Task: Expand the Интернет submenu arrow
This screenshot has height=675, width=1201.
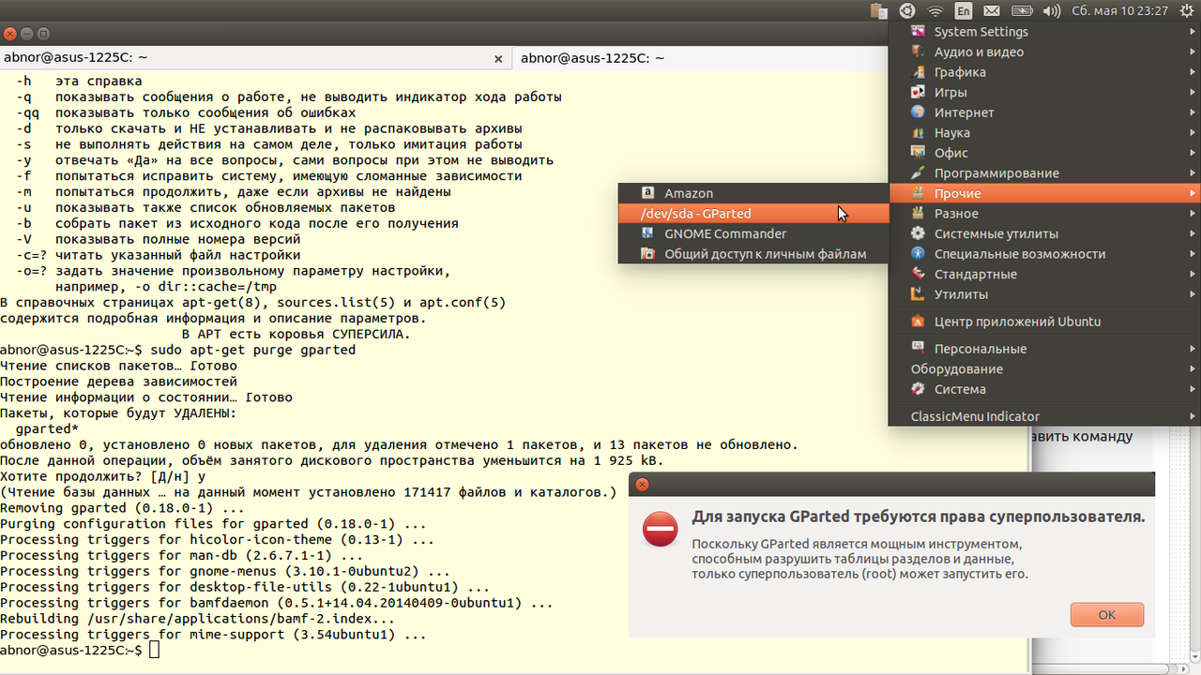Action: [x=1193, y=112]
